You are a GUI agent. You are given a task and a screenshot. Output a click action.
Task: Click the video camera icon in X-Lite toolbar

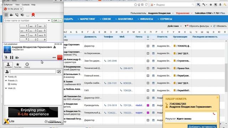pyautogui.click(x=11, y=15)
